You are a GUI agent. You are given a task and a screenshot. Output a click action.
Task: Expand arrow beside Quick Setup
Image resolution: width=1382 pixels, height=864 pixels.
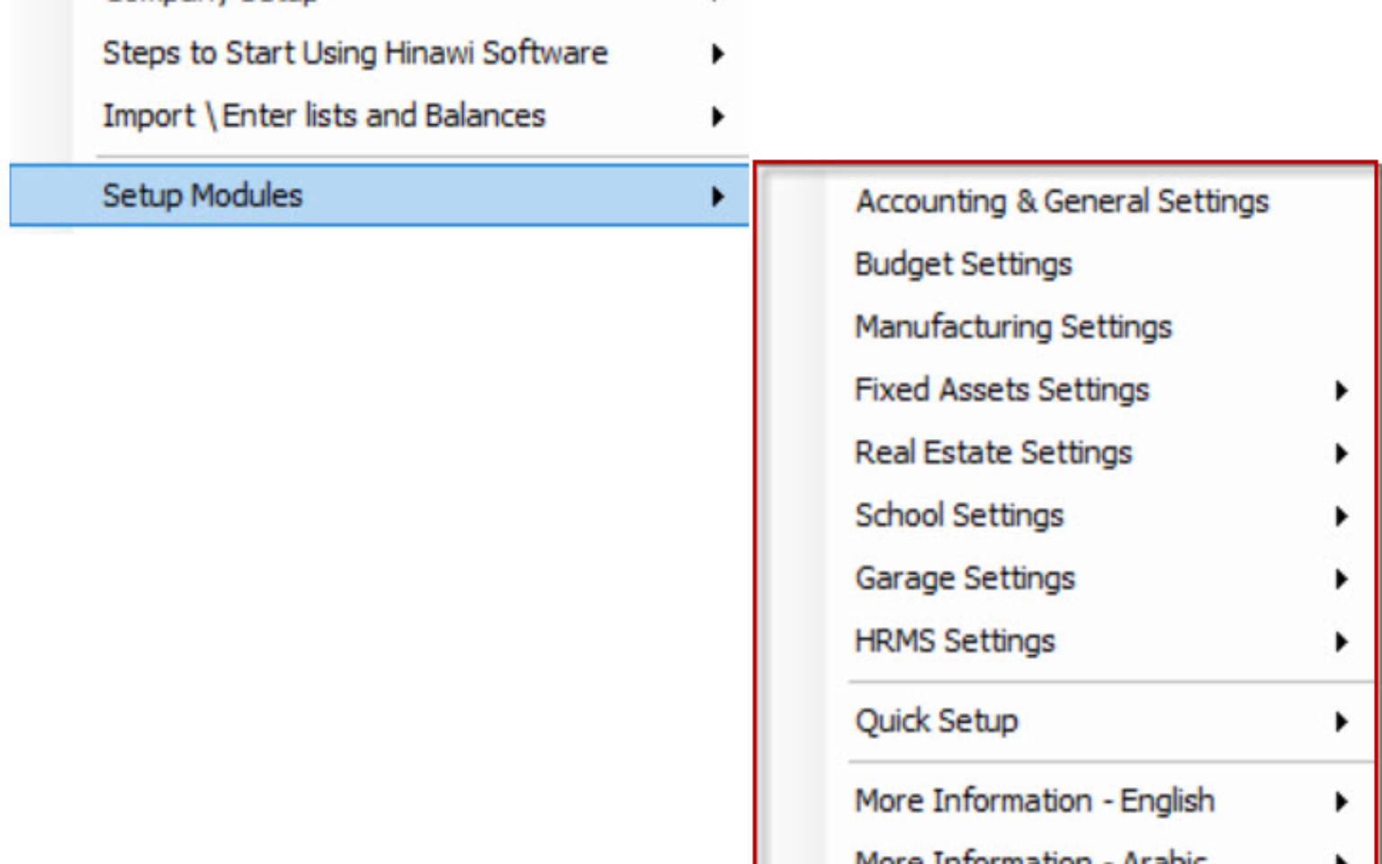point(1342,722)
